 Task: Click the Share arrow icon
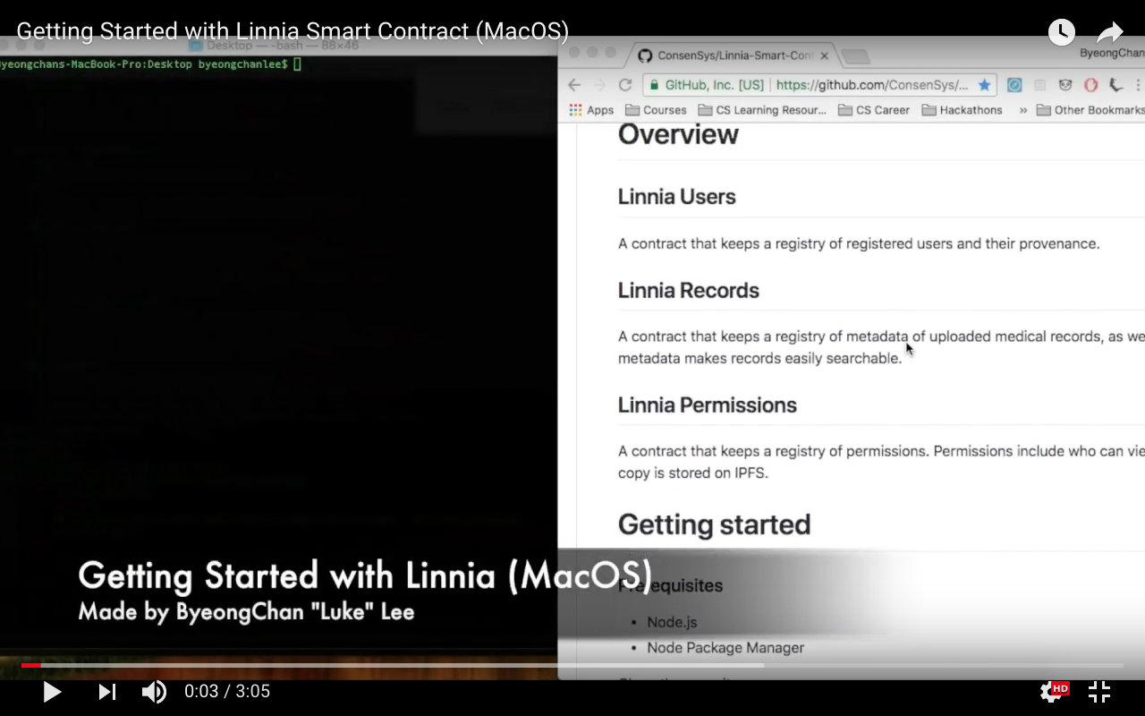coord(1110,32)
